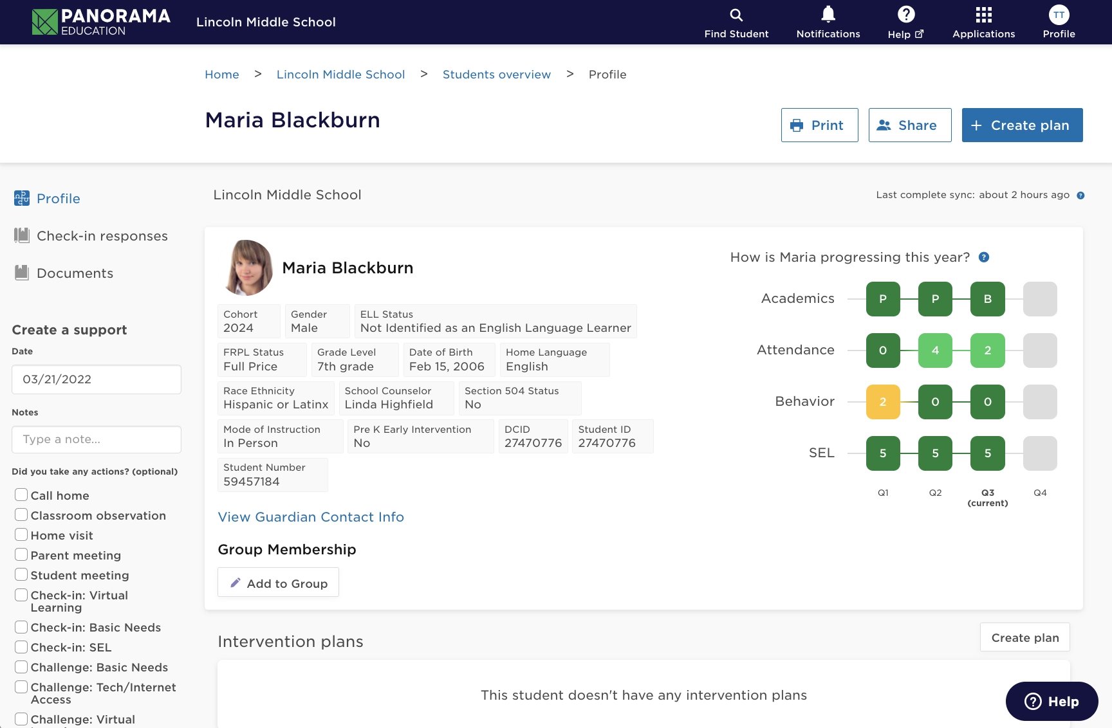Select the yellow Behavior Q1 indicator

point(883,402)
